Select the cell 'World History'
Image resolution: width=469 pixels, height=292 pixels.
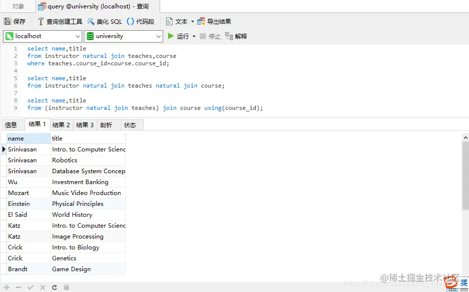tap(88, 215)
